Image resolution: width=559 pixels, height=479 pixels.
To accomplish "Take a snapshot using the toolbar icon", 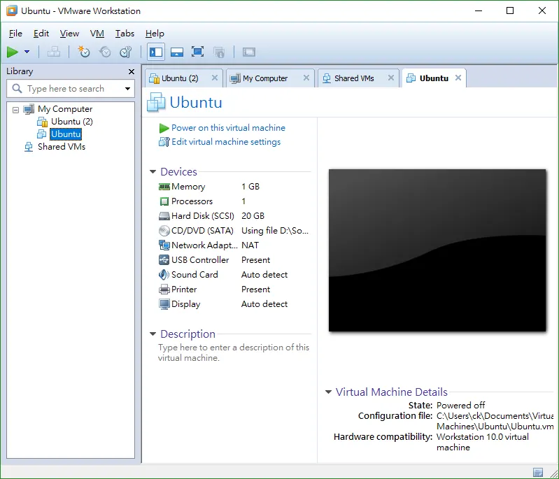I will 84,52.
